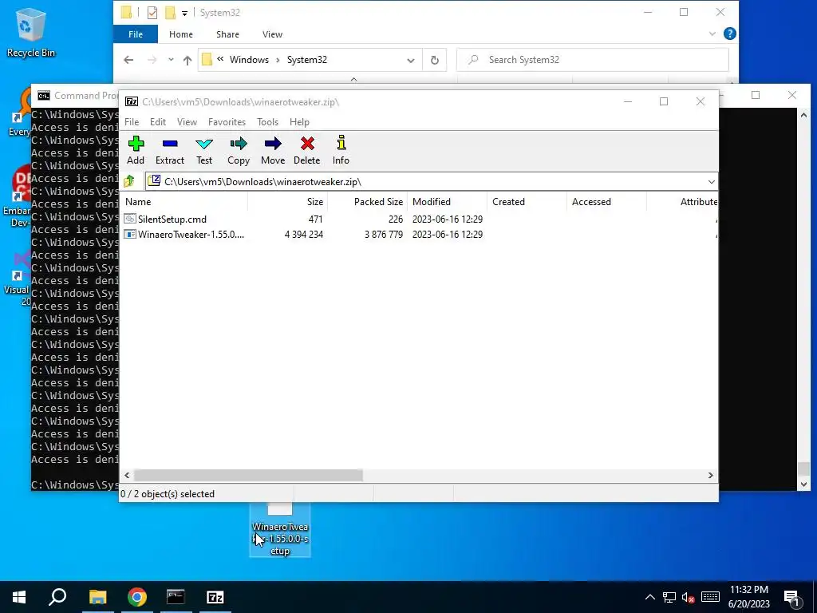
Task: Open the 7-Zip View menu
Action: 187,122
